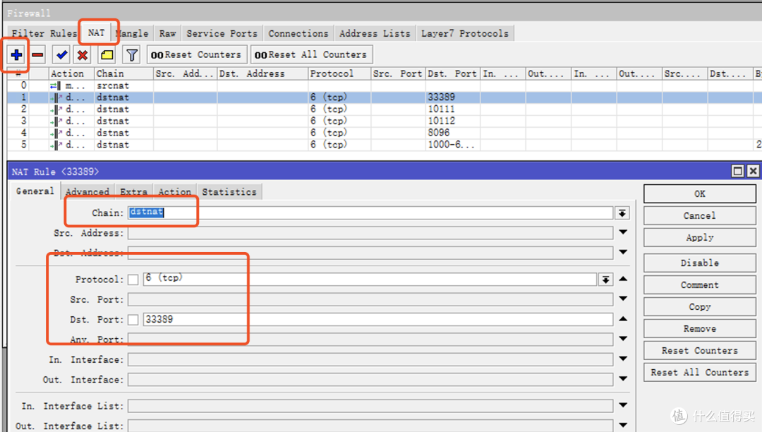This screenshot has width=762, height=432.
Task: Open the Advanced tab in NAT Rule dialog
Action: click(87, 191)
